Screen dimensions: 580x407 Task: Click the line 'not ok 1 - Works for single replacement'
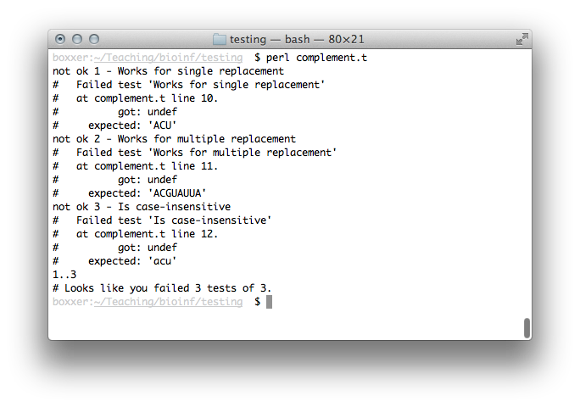(x=168, y=71)
